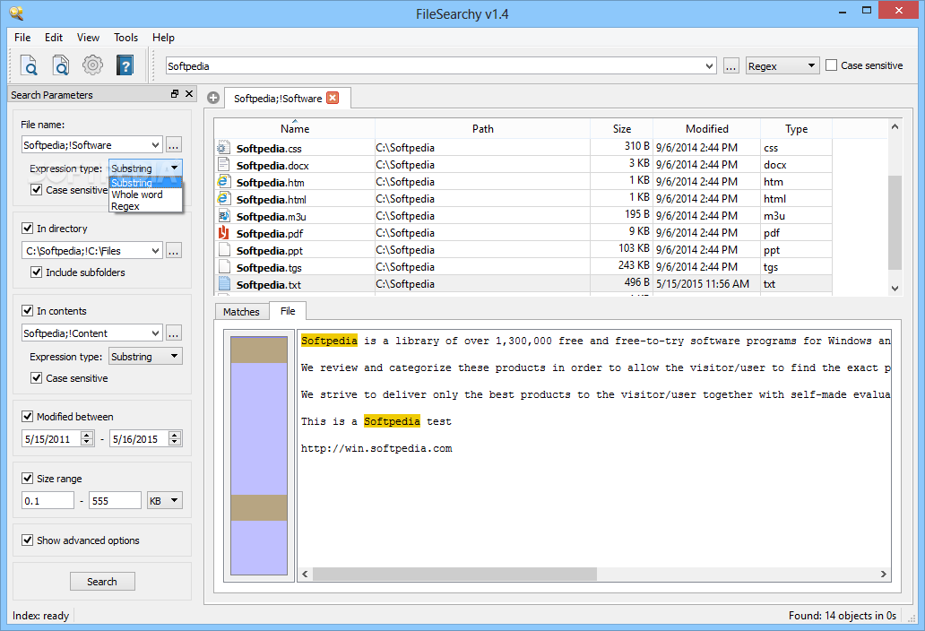Click the icon of the Softpedia.m3u file
This screenshot has width=925, height=631.
223,216
